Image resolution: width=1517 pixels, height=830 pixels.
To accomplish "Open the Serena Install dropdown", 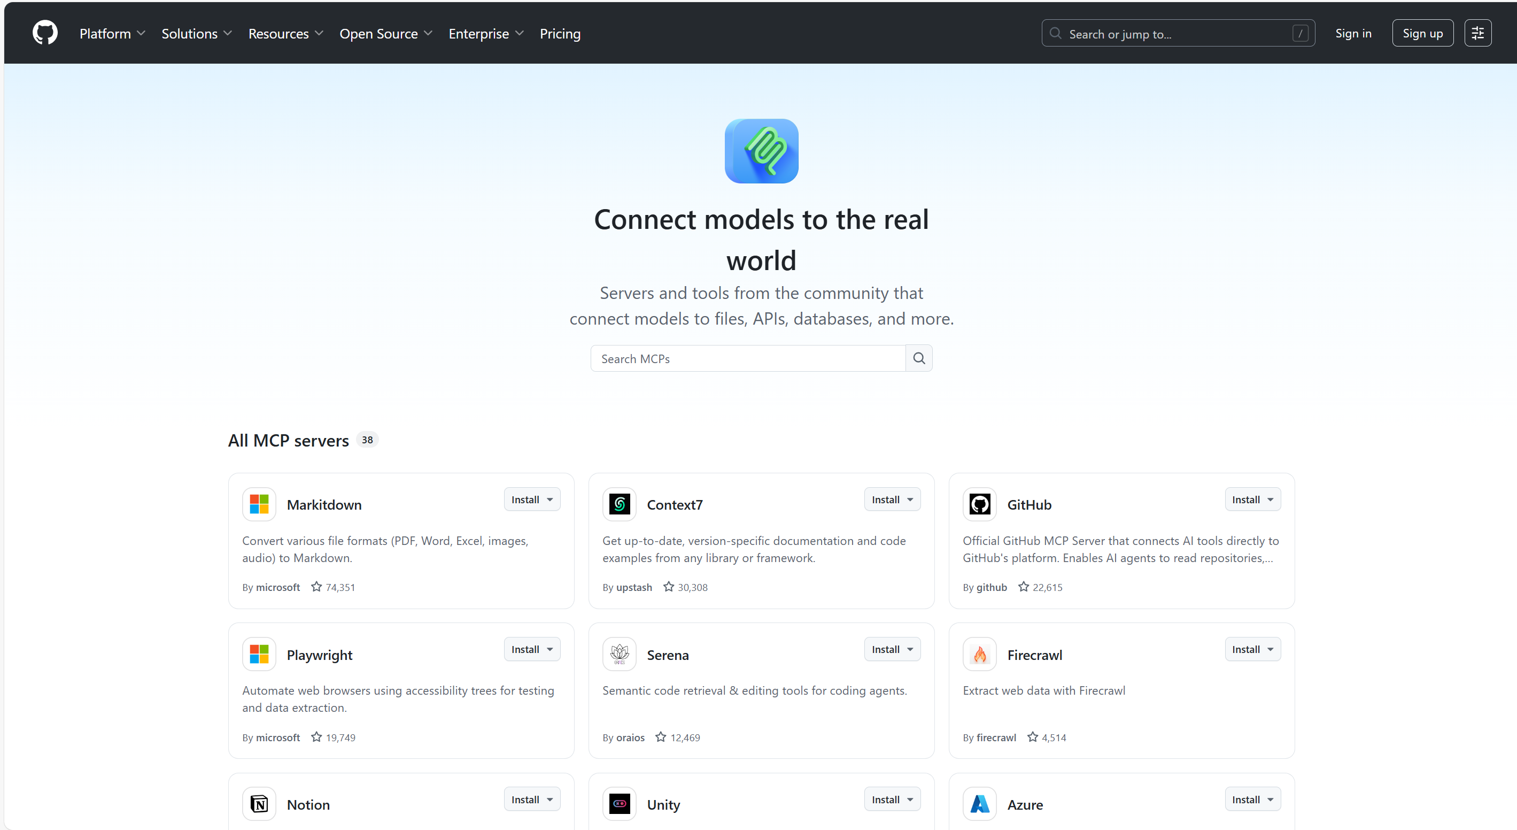I will pyautogui.click(x=892, y=649).
